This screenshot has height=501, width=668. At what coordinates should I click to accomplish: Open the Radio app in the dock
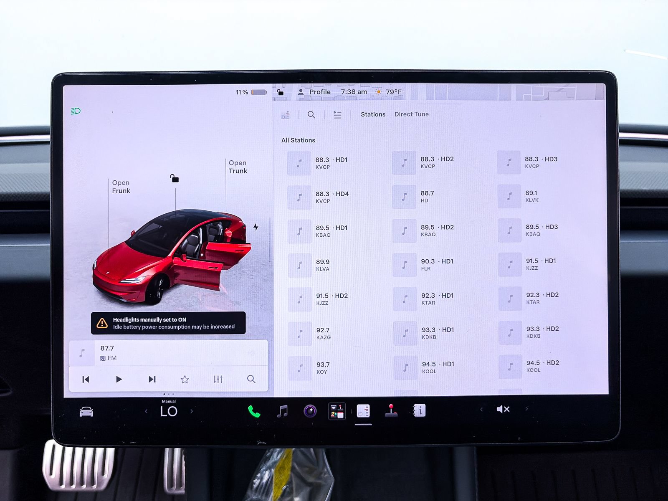pyautogui.click(x=363, y=411)
